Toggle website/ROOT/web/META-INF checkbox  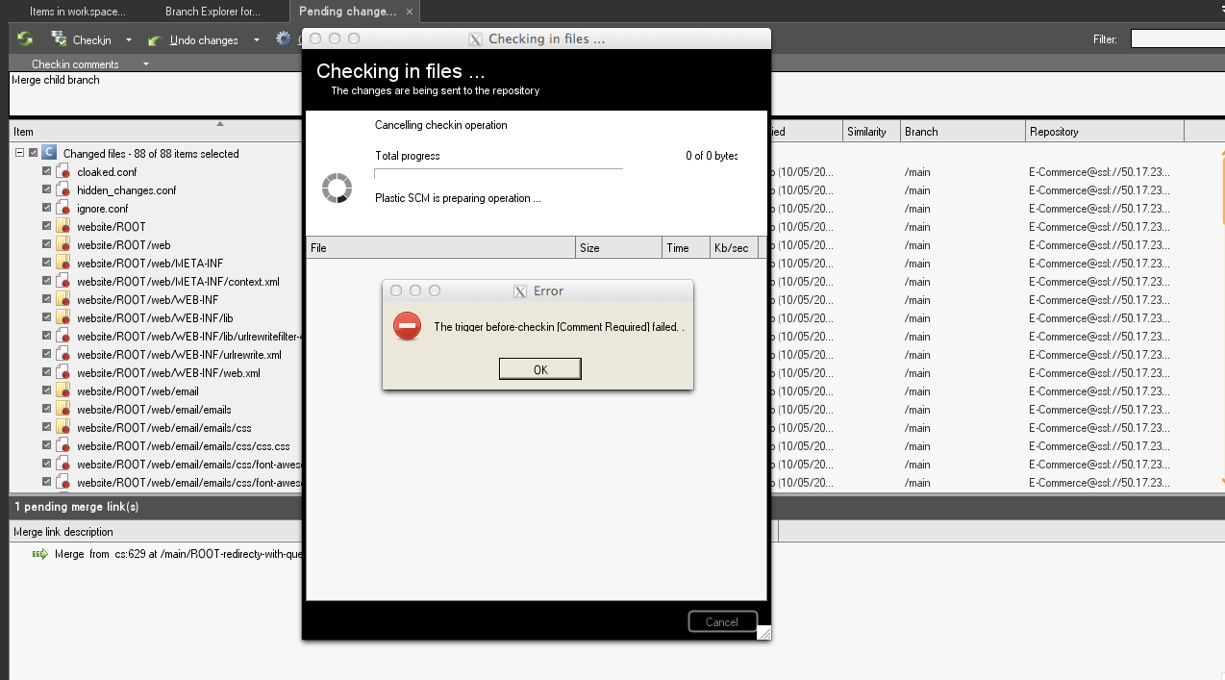click(47, 263)
